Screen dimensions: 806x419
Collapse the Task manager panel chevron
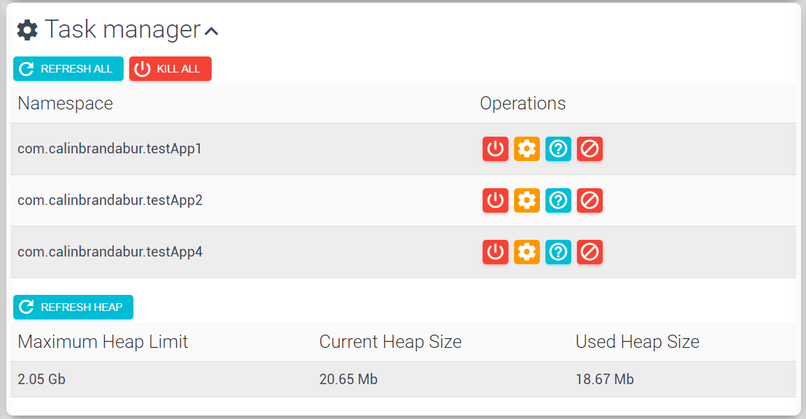click(x=211, y=31)
